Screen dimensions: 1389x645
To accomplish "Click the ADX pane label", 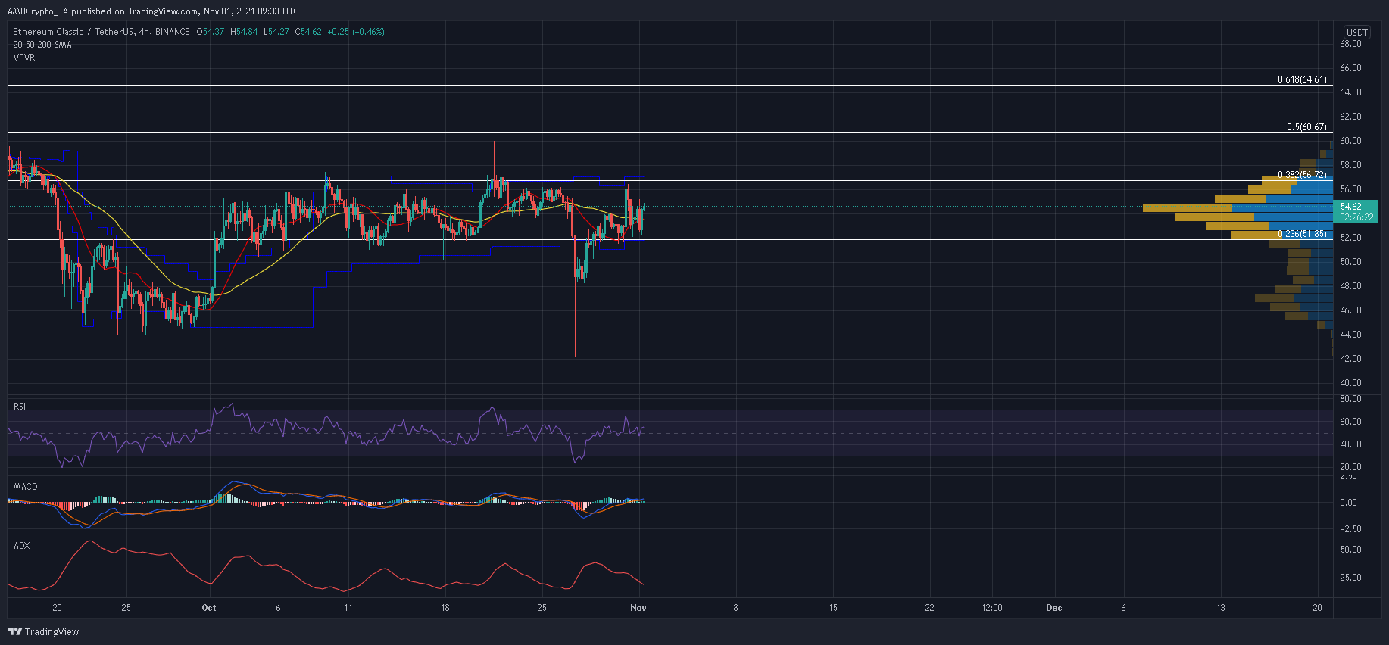I will click(x=21, y=546).
